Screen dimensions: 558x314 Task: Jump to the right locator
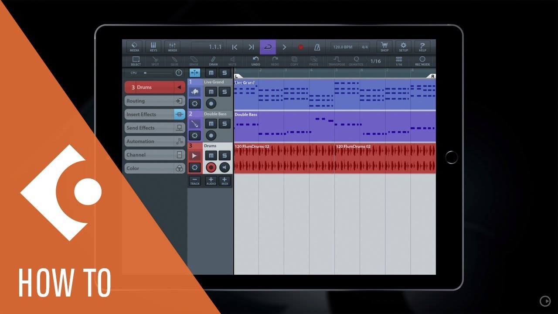[251, 47]
